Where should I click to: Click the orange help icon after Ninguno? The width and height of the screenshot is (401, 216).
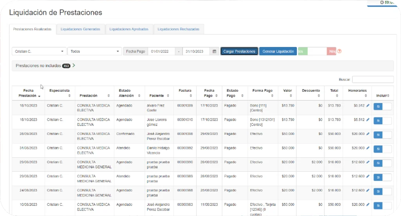pos(340,51)
